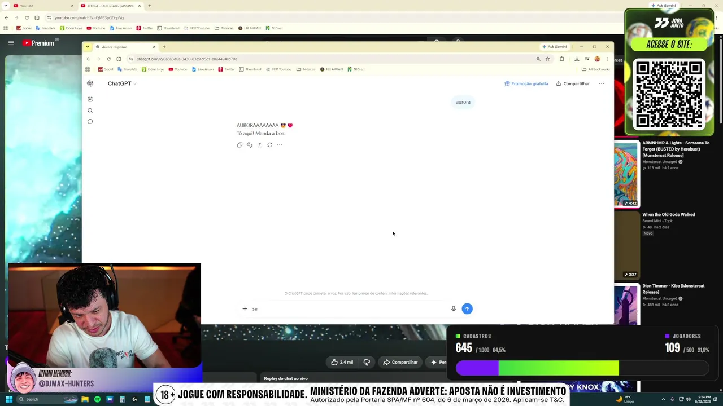Reload the ChatGPT page
The height and width of the screenshot is (406, 723).
pyautogui.click(x=108, y=59)
